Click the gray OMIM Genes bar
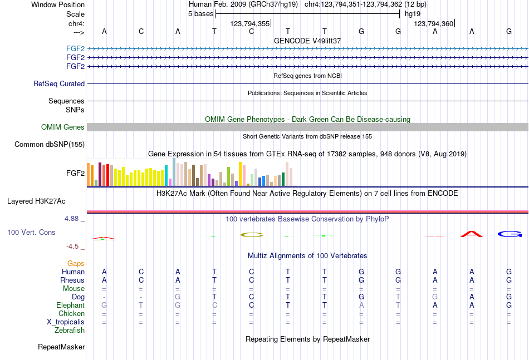Viewport: 529px width, 360px height. point(307,127)
